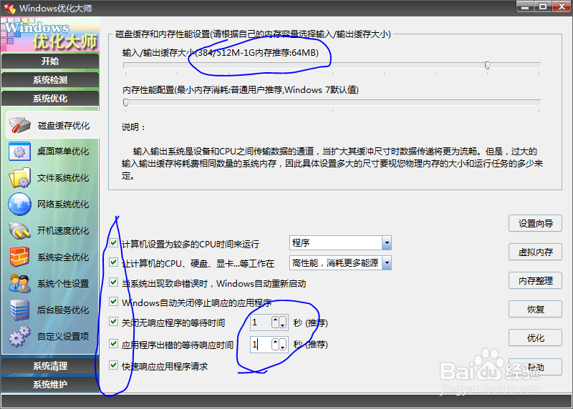Image resolution: width=573 pixels, height=409 pixels.
Task: Uncheck Windows自动重新启动 on fatal error
Action: 113,282
